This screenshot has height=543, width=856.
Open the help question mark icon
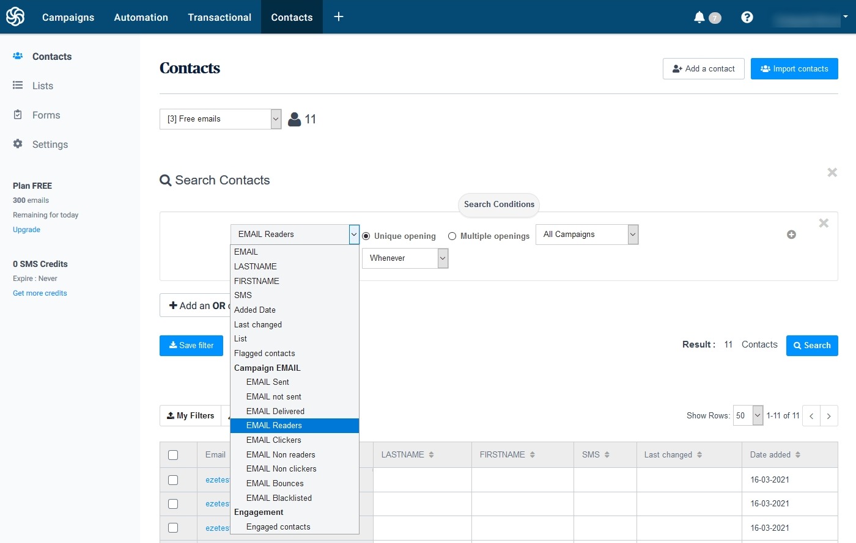coord(747,17)
